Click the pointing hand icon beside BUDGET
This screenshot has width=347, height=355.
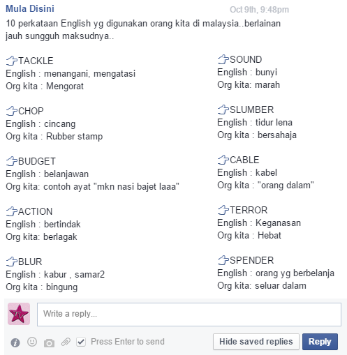pos(12,161)
